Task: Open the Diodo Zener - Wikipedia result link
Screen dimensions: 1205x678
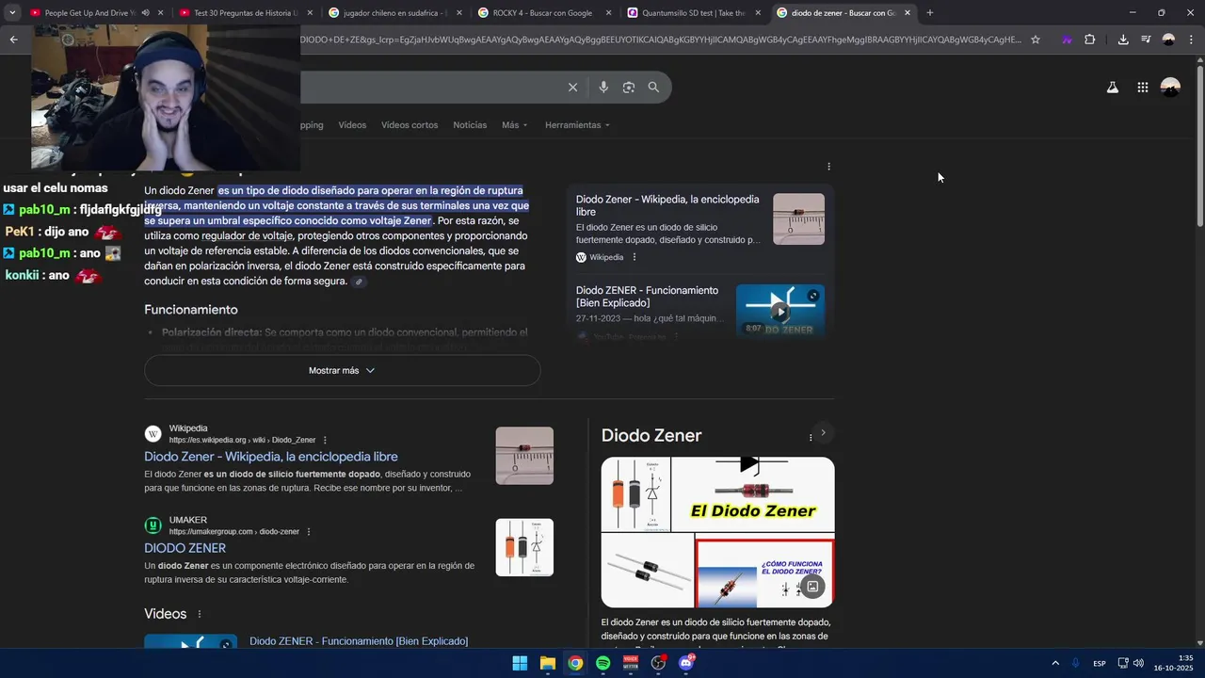Action: 271,457
